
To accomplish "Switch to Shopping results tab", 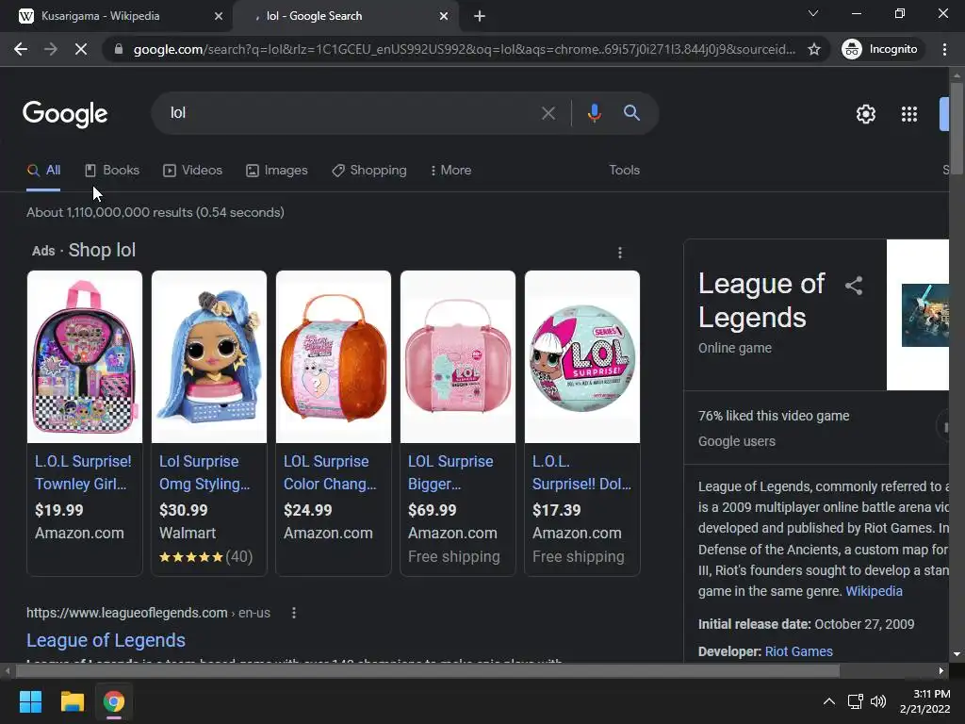I will (x=369, y=170).
